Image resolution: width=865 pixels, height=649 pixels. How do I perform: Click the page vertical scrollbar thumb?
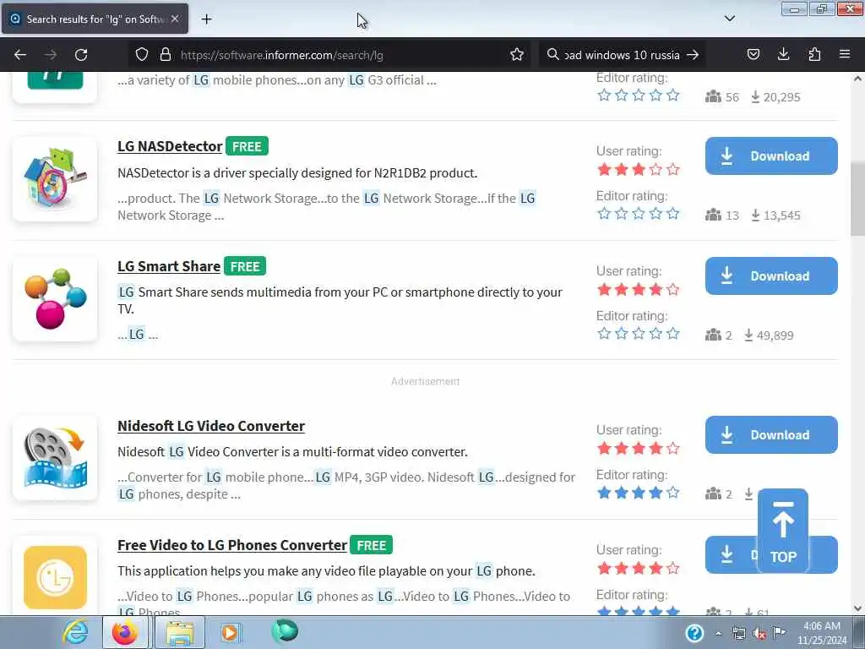point(858,200)
